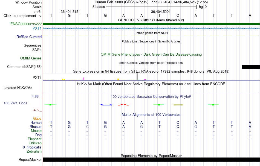Click the black PXT1 GTEx expression label

37,78
